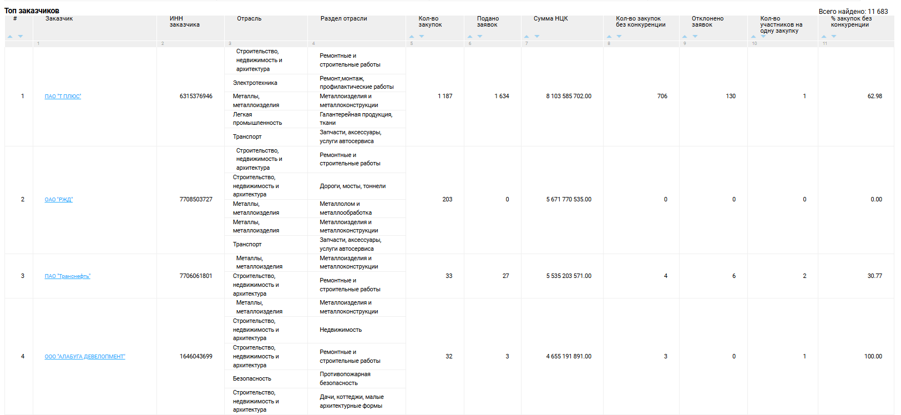This screenshot has height=415, width=901.
Task: Sort ascending by Сумма НЦК
Action: 527,37
